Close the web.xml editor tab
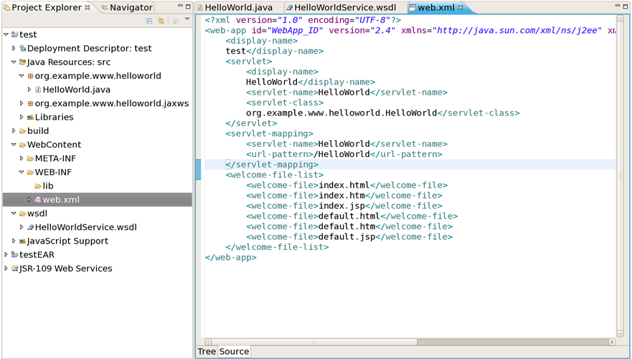Viewport: 632px width, 359px height. pos(461,8)
